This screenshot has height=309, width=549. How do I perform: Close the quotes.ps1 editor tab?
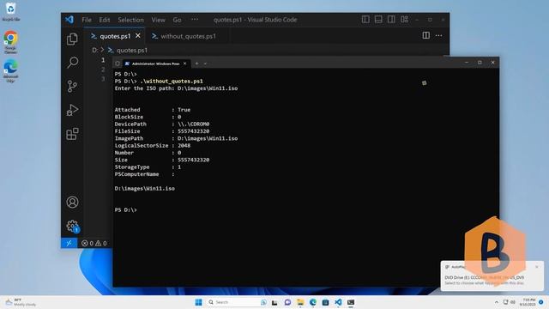(x=138, y=36)
